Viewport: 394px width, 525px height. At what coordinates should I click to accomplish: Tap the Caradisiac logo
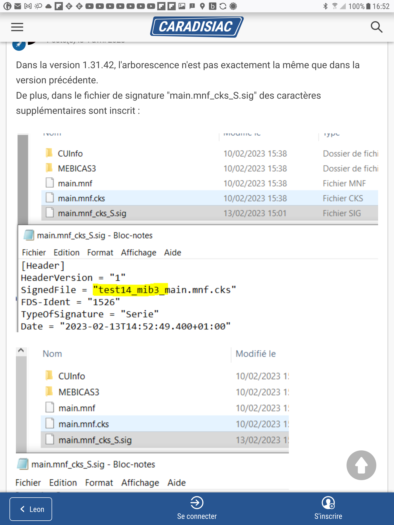(197, 27)
